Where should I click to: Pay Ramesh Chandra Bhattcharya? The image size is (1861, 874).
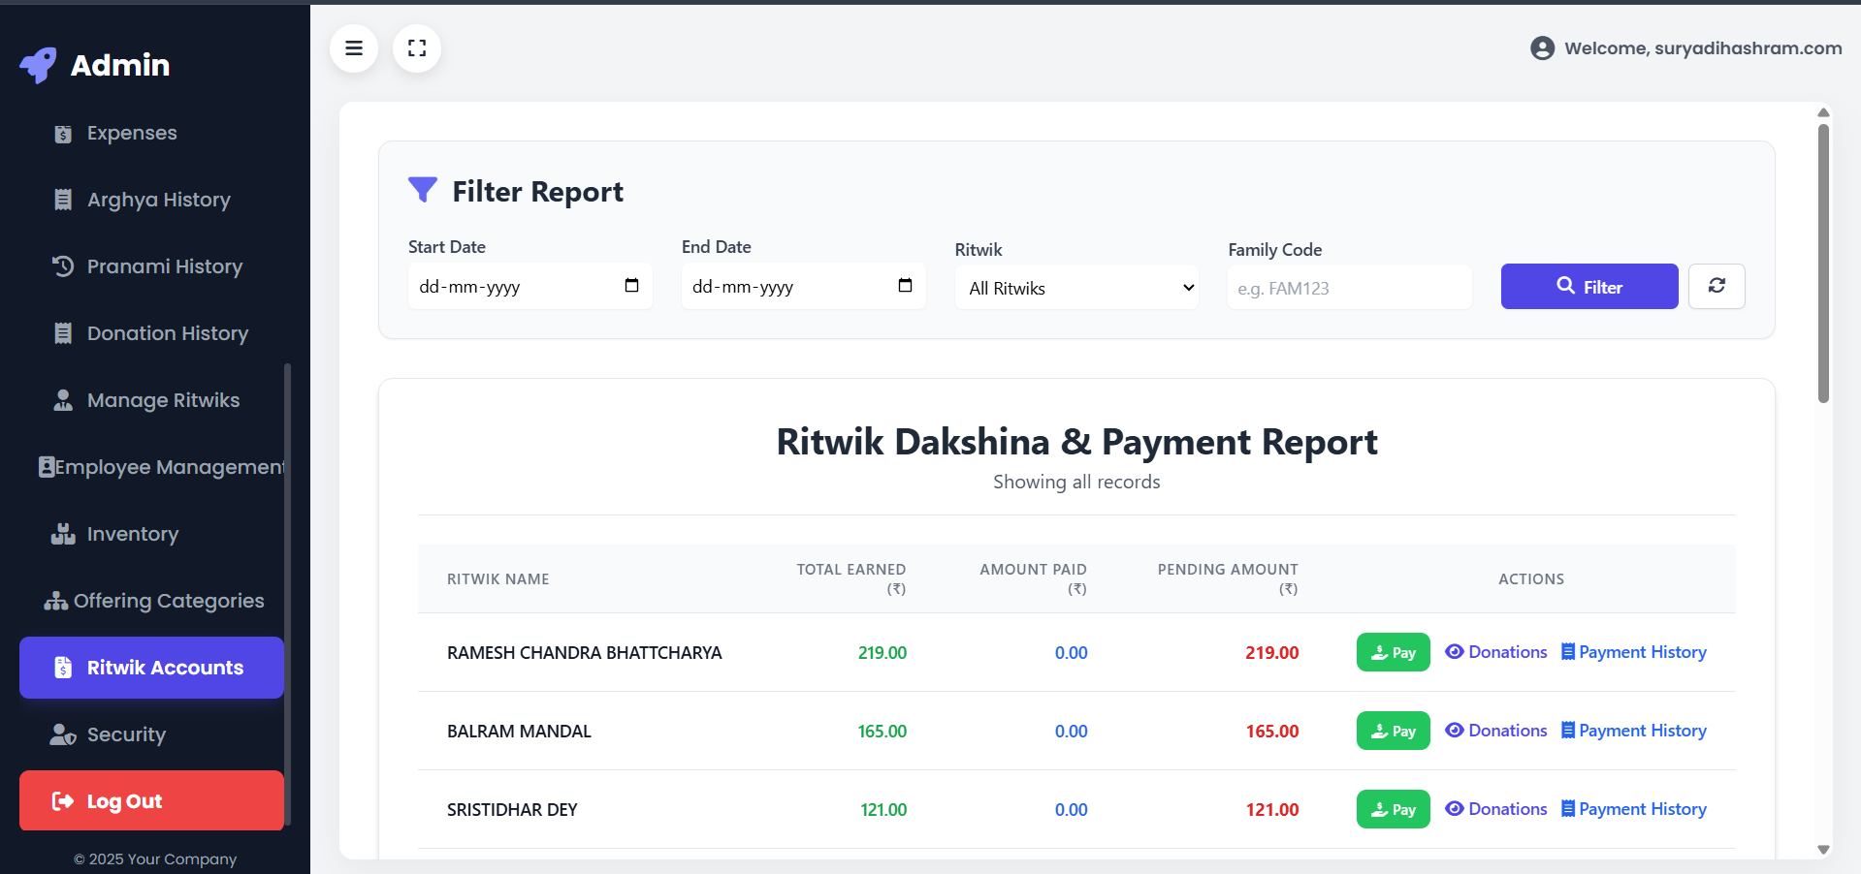point(1393,653)
